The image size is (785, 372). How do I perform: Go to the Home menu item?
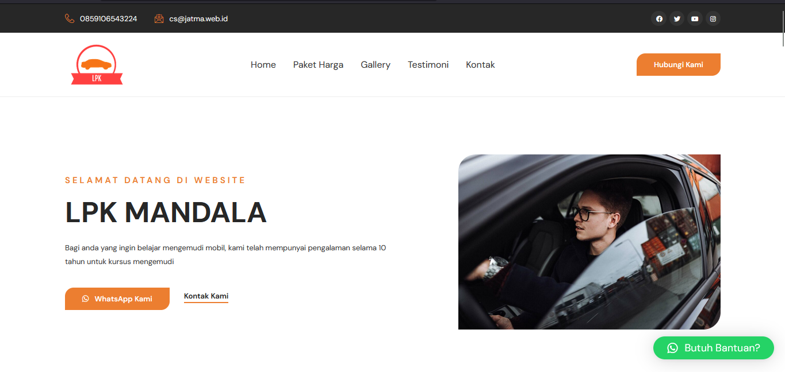click(x=263, y=65)
